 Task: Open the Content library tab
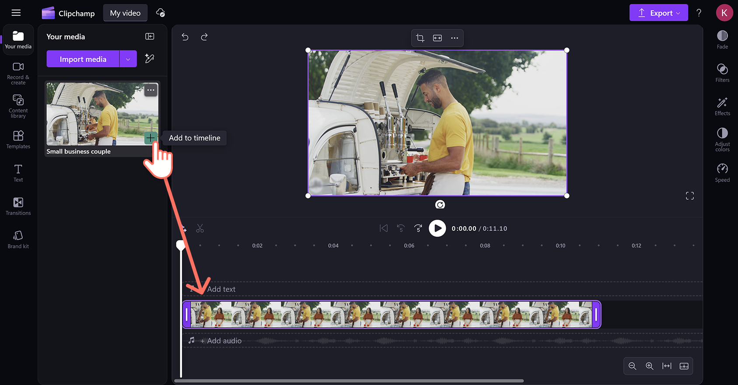pyautogui.click(x=18, y=106)
